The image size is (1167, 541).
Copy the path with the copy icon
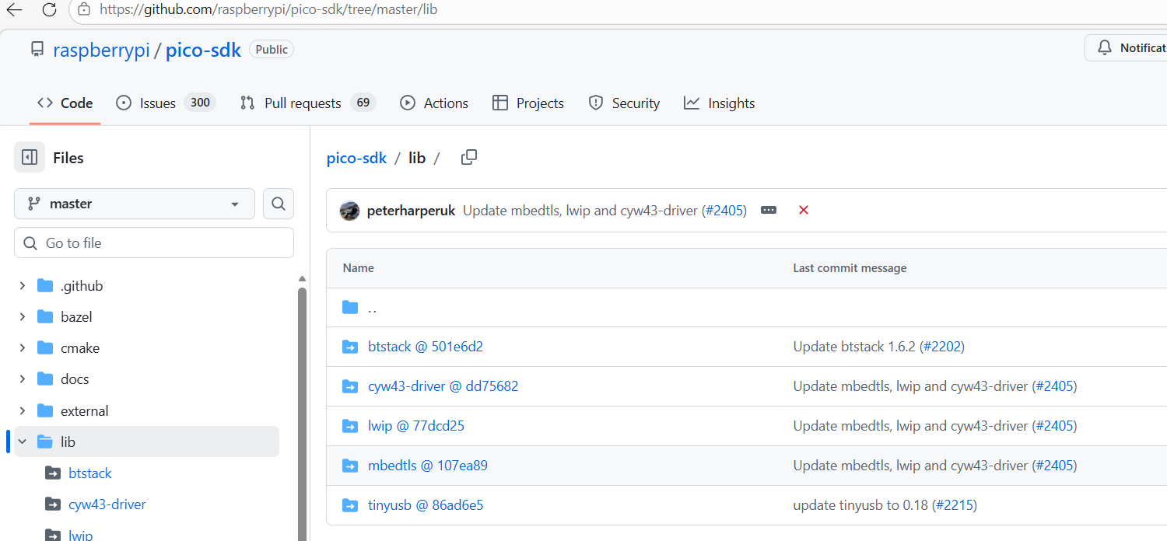pyautogui.click(x=469, y=158)
